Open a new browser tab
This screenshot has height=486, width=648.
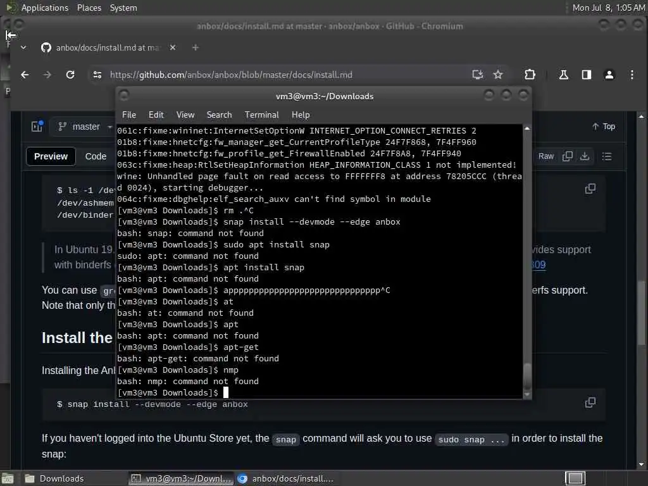click(x=196, y=47)
